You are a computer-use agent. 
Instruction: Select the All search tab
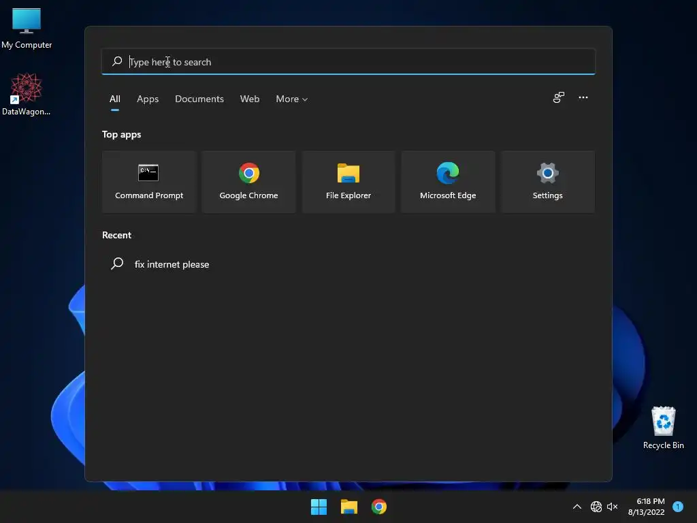point(114,99)
